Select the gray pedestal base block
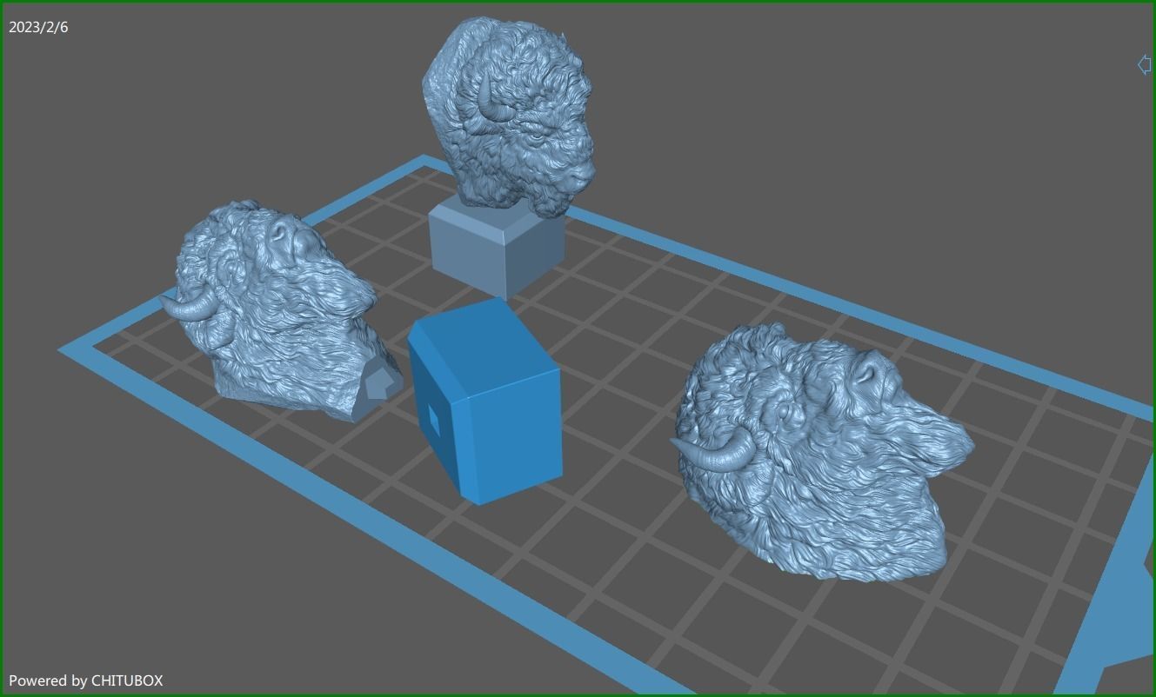Viewport: 1156px width, 697px height. coord(496,249)
